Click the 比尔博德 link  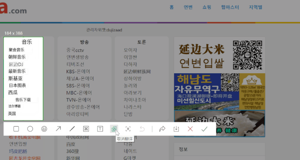tap(15, 106)
